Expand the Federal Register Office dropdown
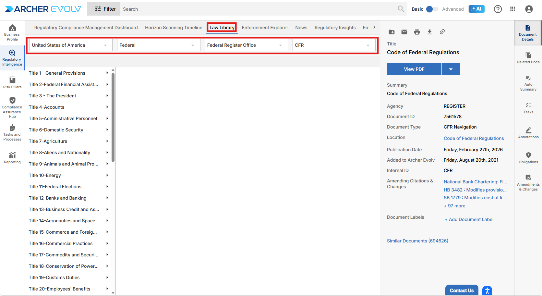Screen dimensions: 542x296 [246, 45]
